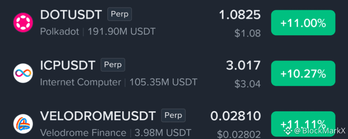This screenshot has width=348, height=139.
Task: Click Polkadot 191.90M USDT volume text
Action: coord(98,32)
